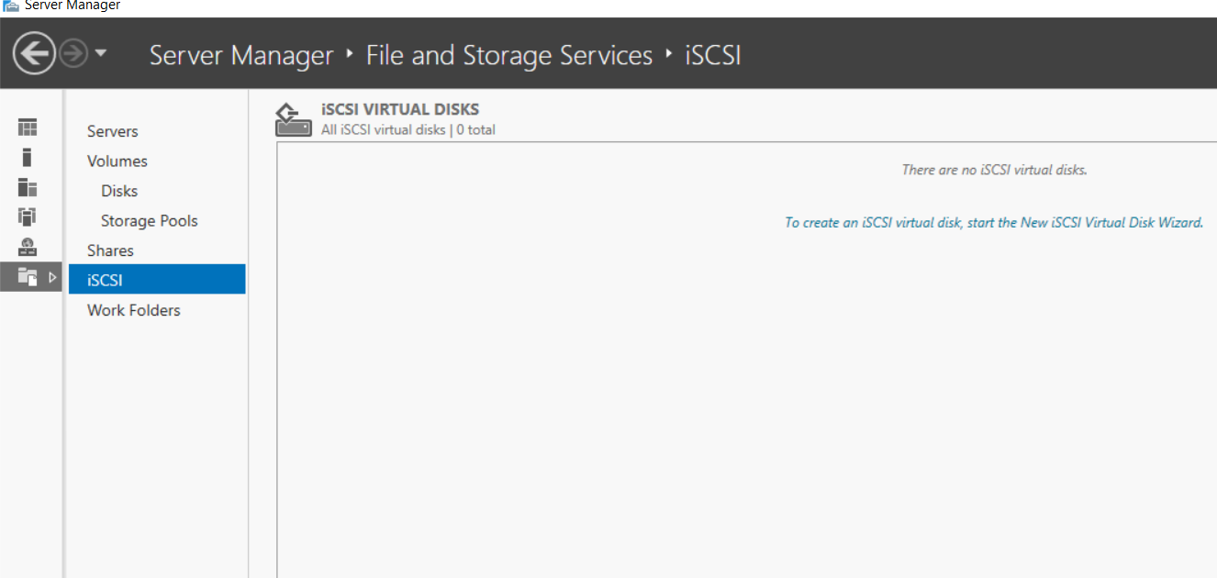Click File and Storage Services in breadcrumb
Screen dimensions: 1217x578
[x=508, y=55]
